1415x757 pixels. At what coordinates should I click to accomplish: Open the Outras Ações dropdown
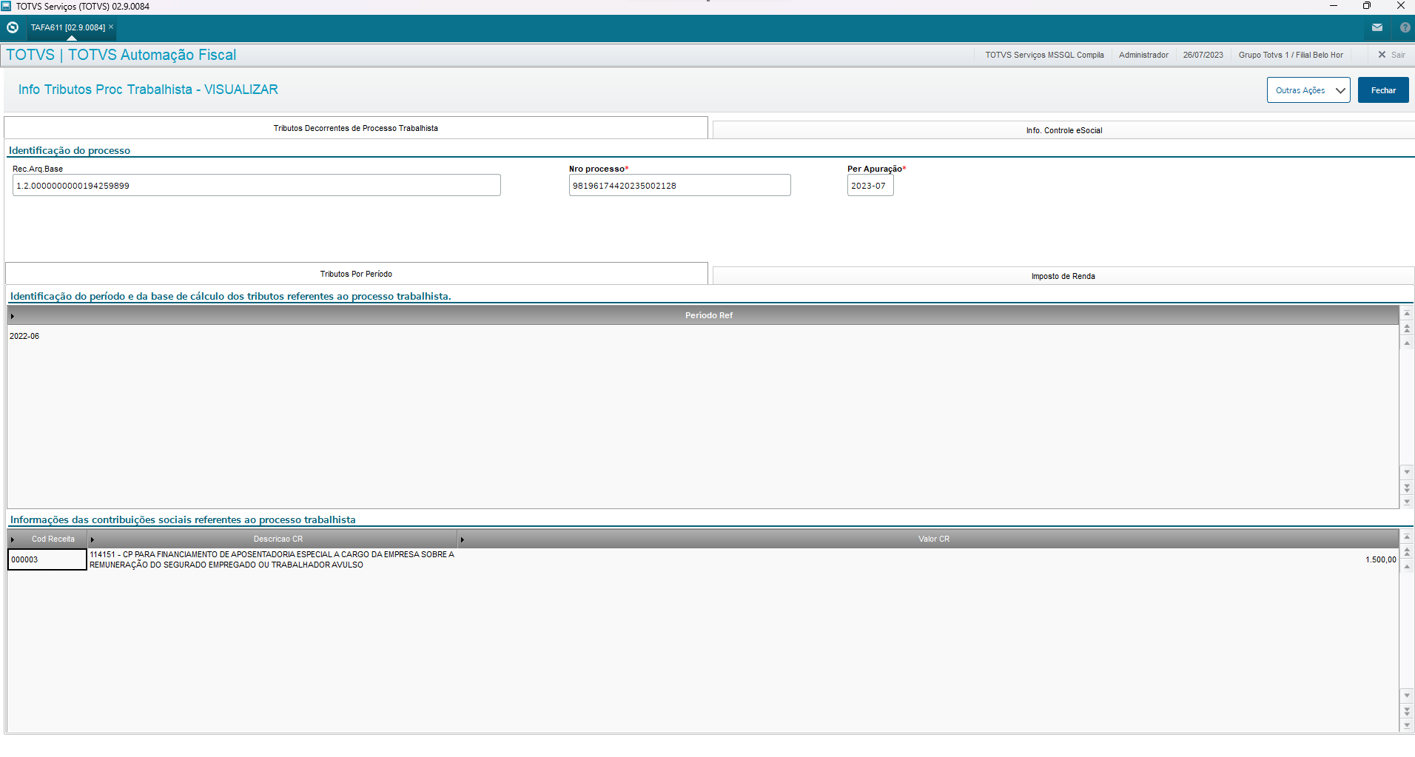1308,90
